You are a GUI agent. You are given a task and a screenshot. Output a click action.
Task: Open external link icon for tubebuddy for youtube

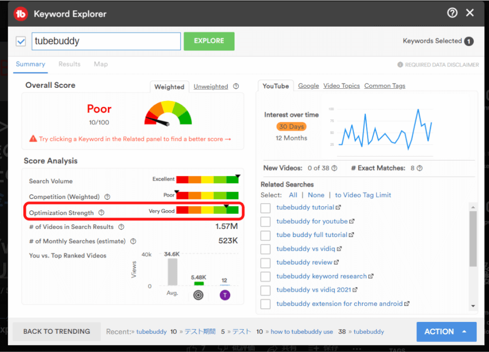[352, 221]
